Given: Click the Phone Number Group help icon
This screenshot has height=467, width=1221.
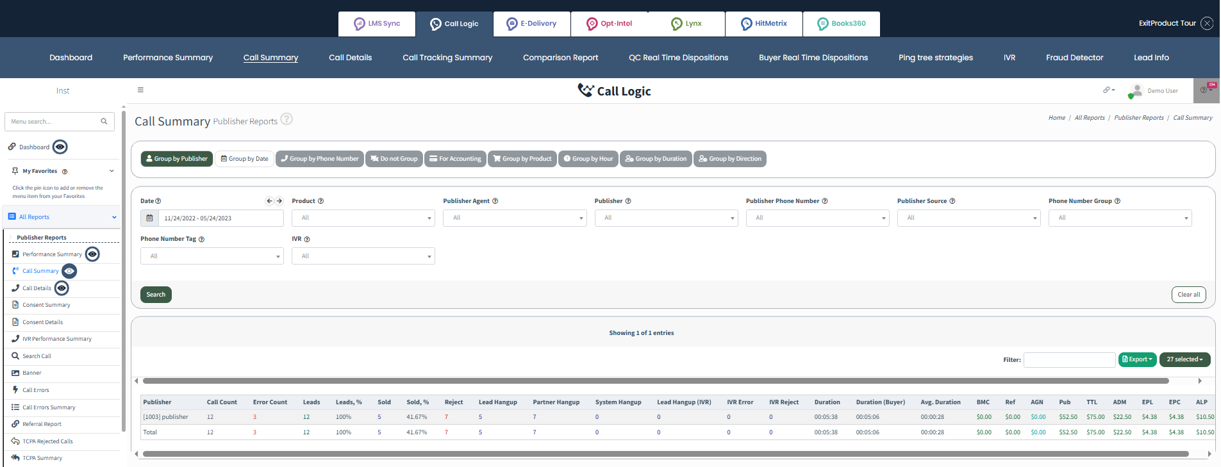Looking at the screenshot, I should (x=1118, y=201).
